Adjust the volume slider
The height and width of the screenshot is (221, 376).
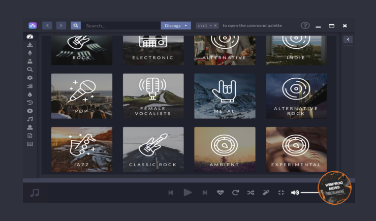[x=310, y=193]
